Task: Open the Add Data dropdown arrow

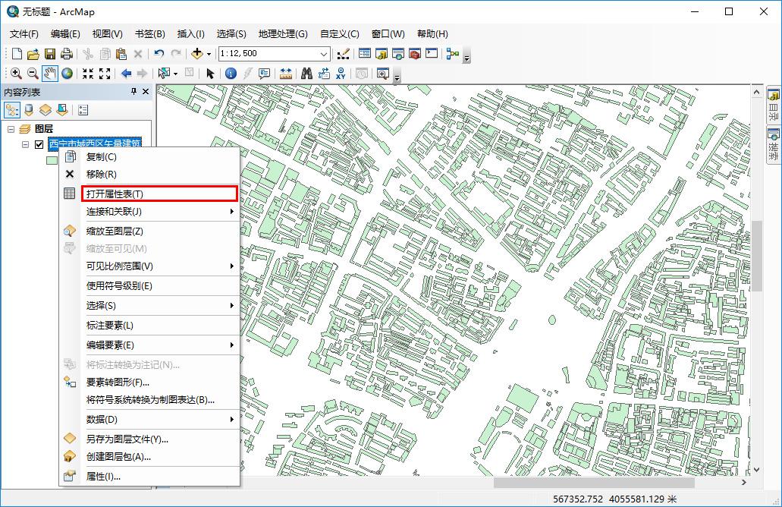Action: click(x=209, y=54)
